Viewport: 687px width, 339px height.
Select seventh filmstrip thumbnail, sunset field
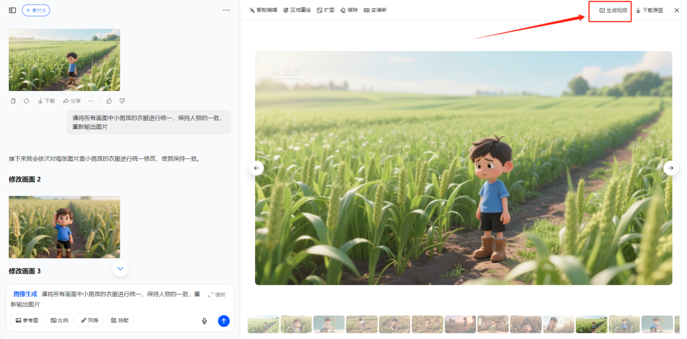460,324
